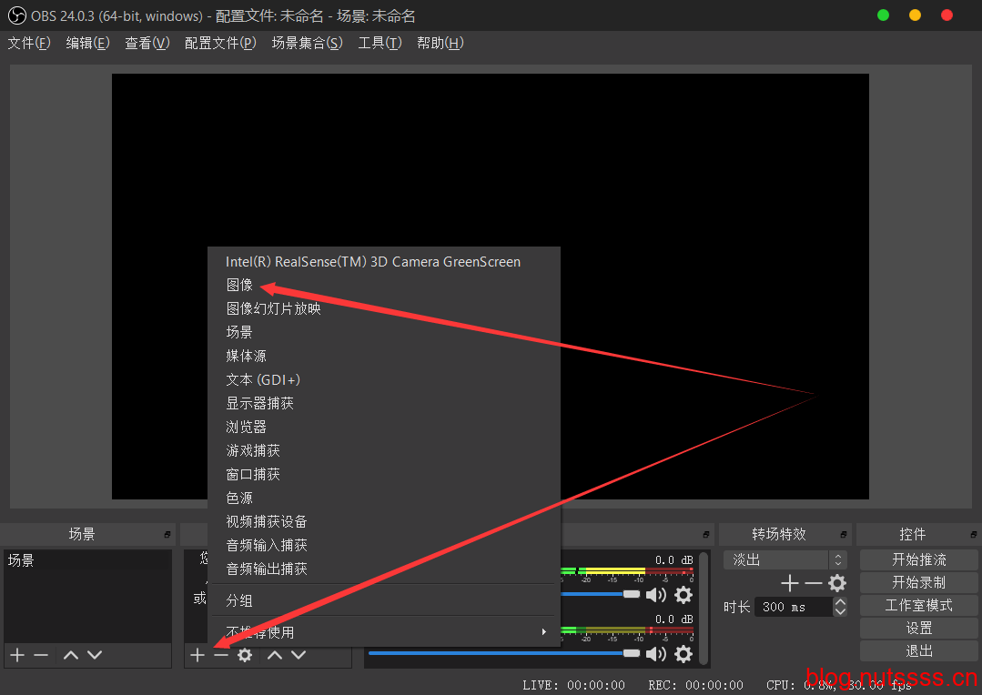The image size is (982, 695).
Task: Mute the lower audio channel speaker
Action: pos(656,654)
